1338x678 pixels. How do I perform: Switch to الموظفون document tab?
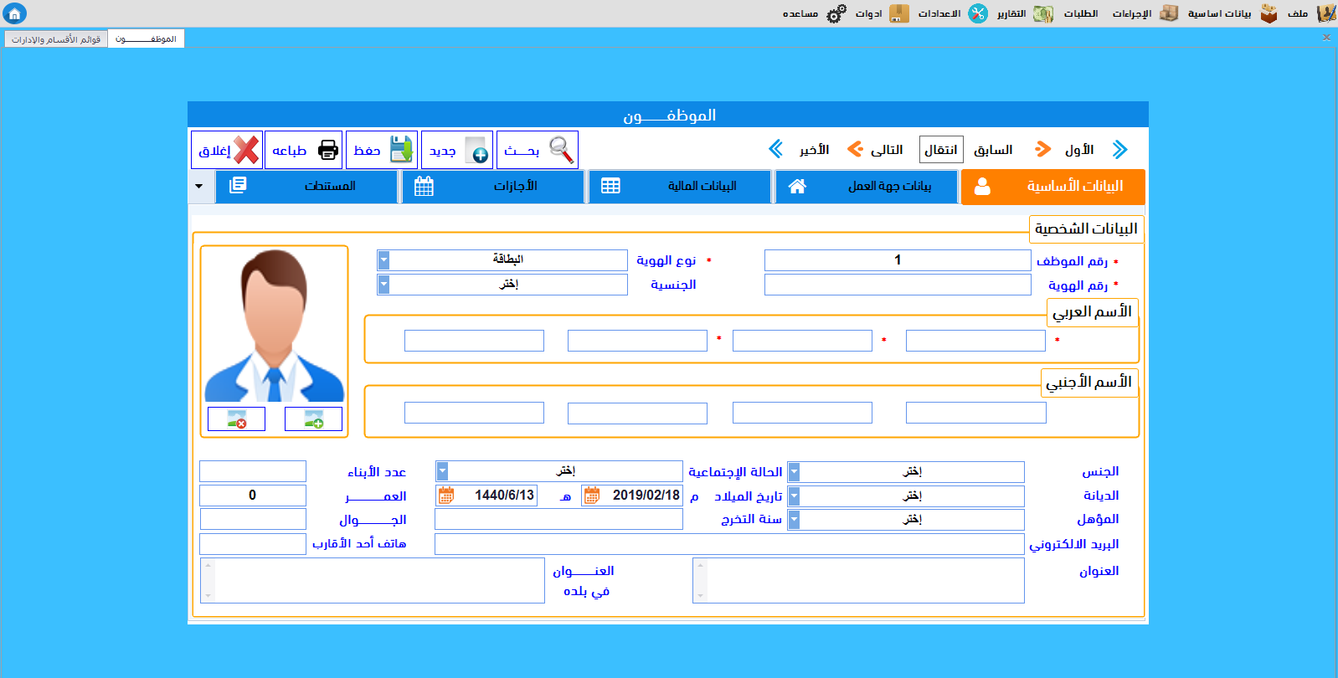coord(146,39)
